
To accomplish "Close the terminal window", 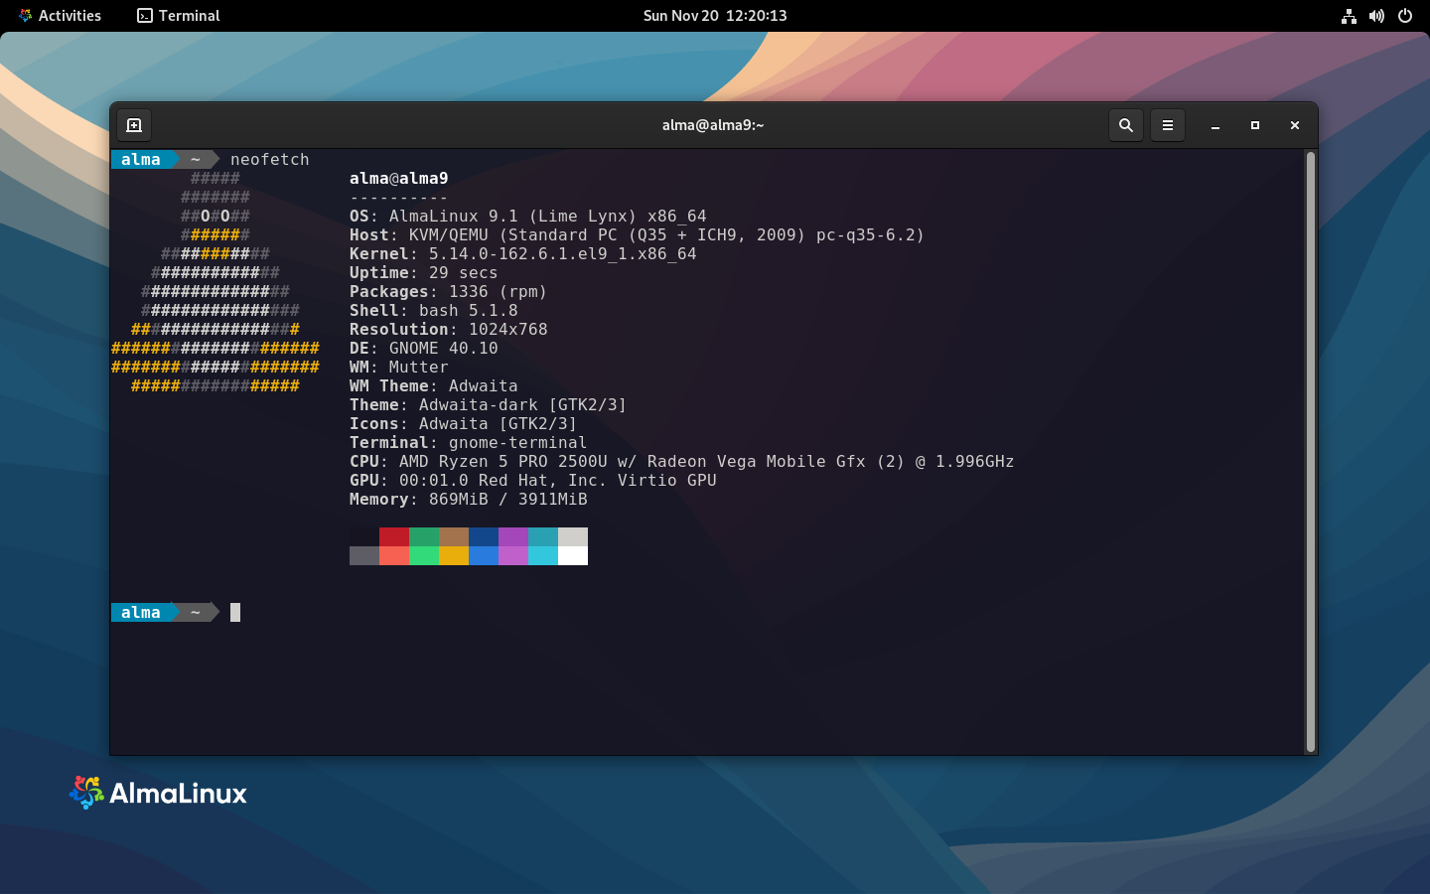I will click(x=1294, y=125).
